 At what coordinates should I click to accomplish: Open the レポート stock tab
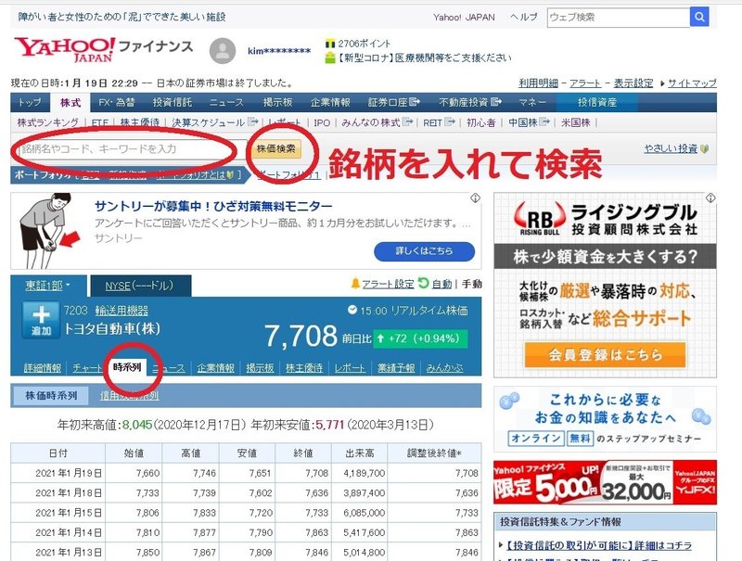[x=350, y=367]
